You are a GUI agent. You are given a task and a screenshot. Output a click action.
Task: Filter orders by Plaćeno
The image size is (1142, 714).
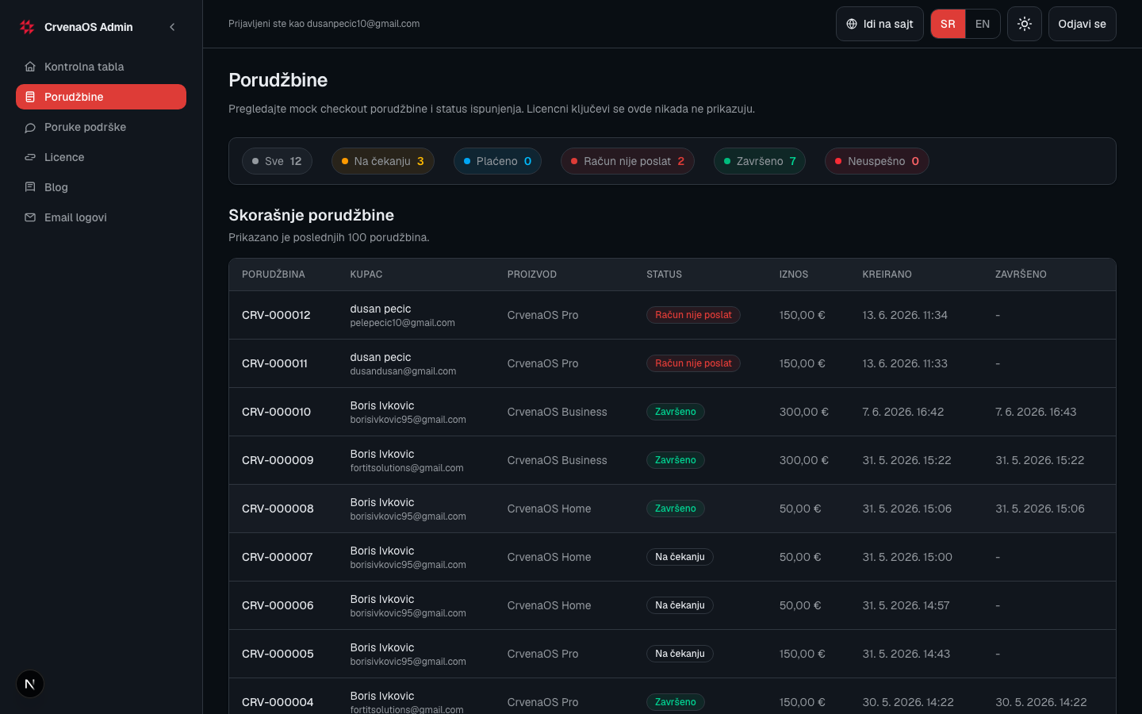[x=497, y=161]
